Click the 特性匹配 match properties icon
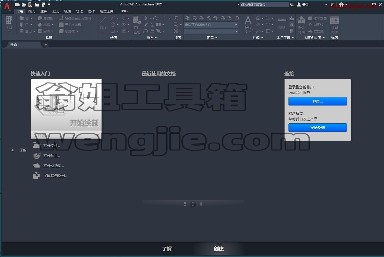This screenshot has width=384, height=257. tap(137, 25)
